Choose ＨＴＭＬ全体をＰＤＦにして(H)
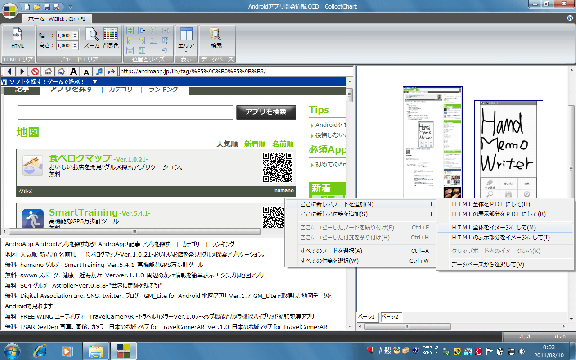 [505, 204]
